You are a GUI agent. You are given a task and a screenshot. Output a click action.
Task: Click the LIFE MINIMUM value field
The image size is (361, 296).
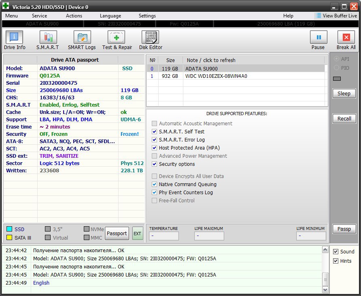[311, 236]
